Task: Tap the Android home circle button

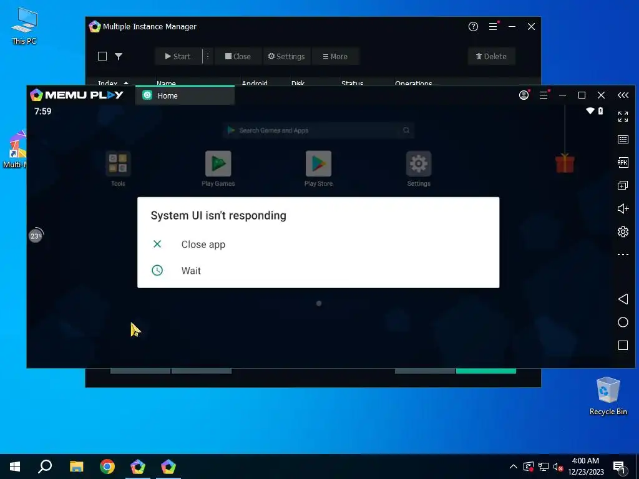Action: coord(623,322)
